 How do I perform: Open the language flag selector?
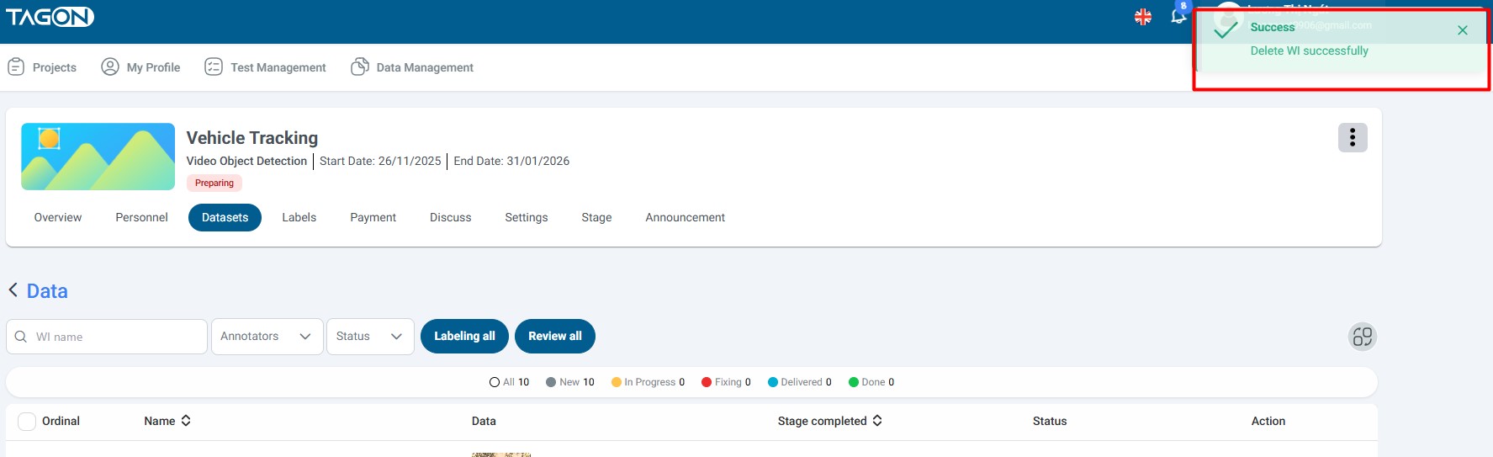1142,17
